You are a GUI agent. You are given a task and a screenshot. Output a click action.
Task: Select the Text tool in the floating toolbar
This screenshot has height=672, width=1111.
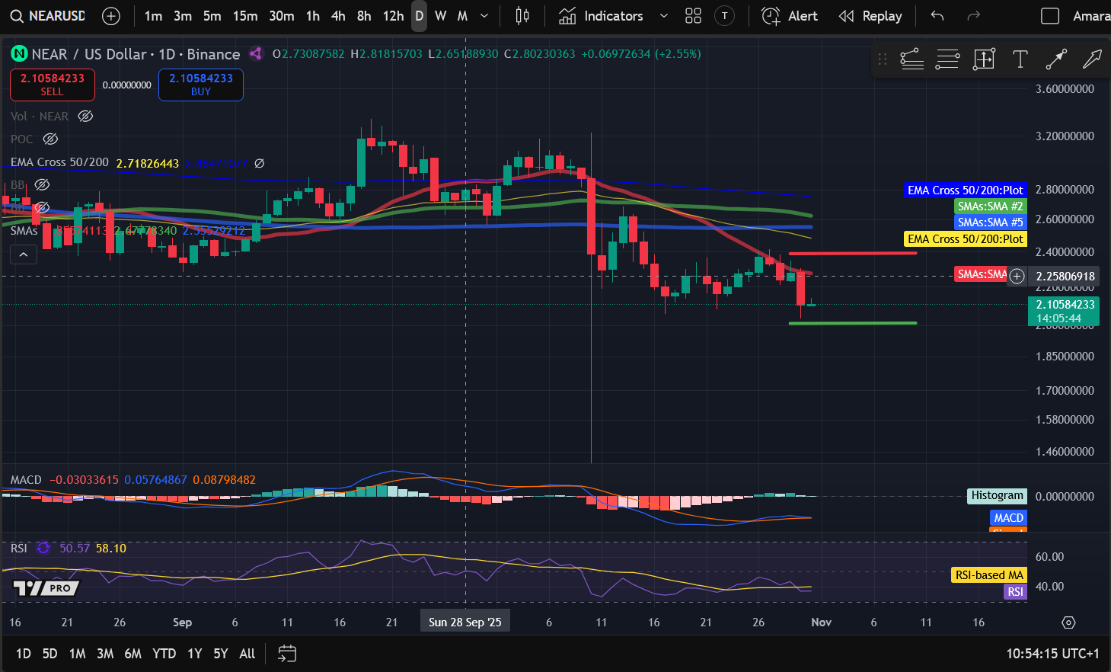pyautogui.click(x=1020, y=59)
